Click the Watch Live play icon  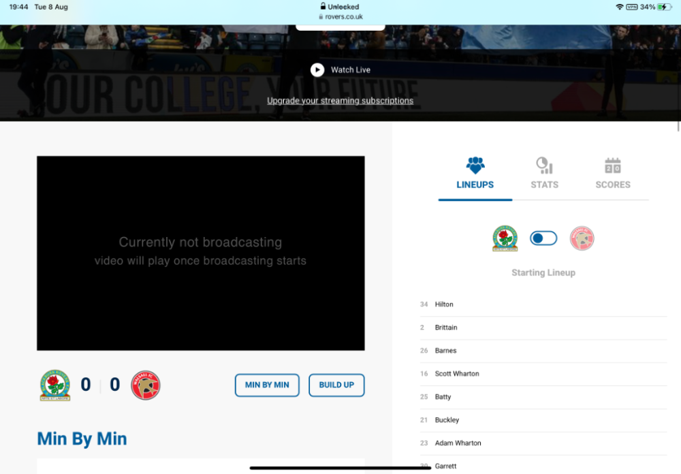pos(317,70)
